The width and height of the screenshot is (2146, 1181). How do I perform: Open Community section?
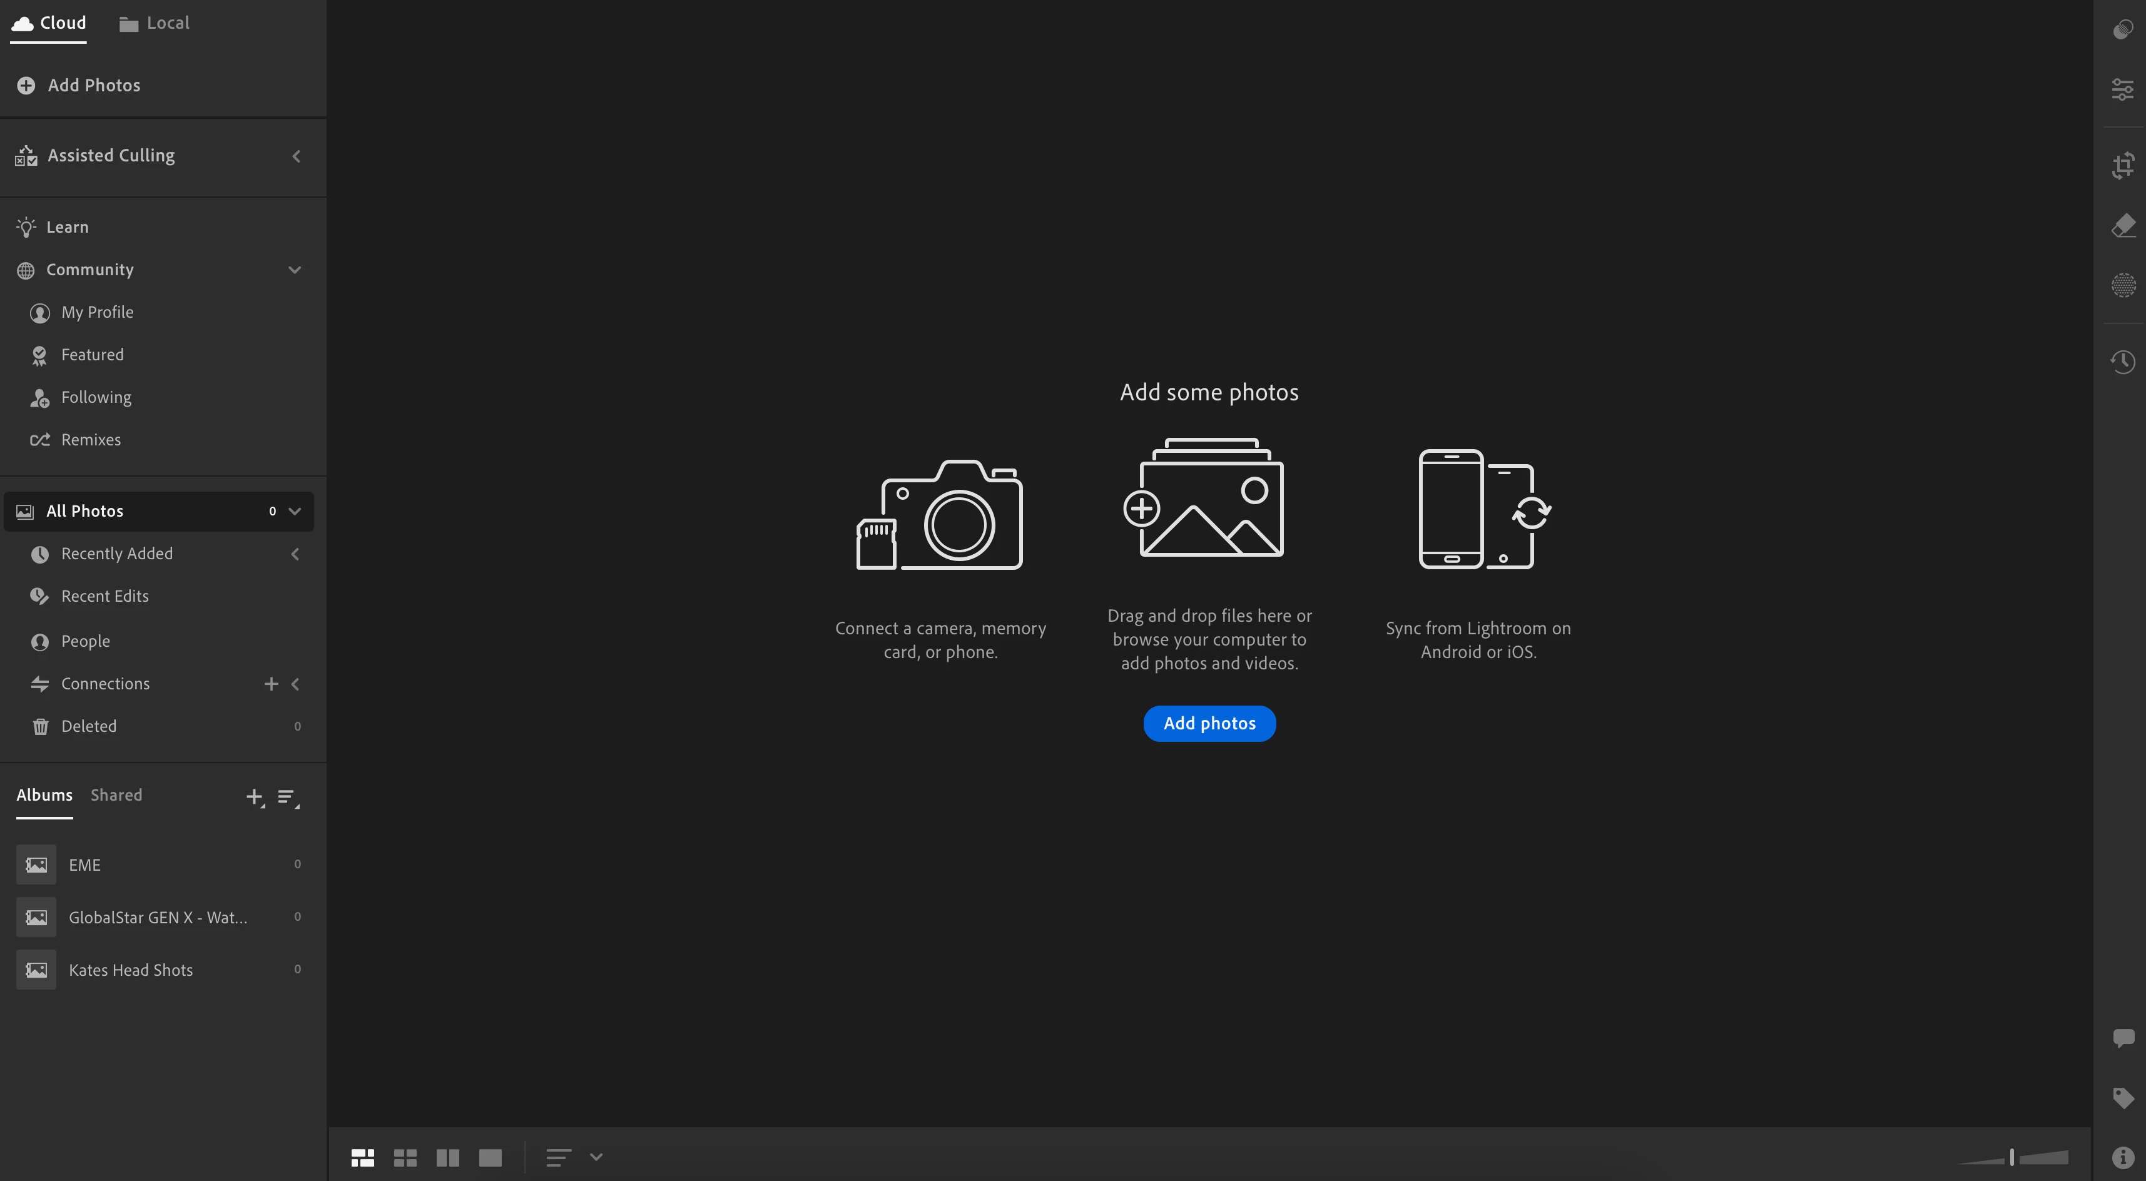90,270
